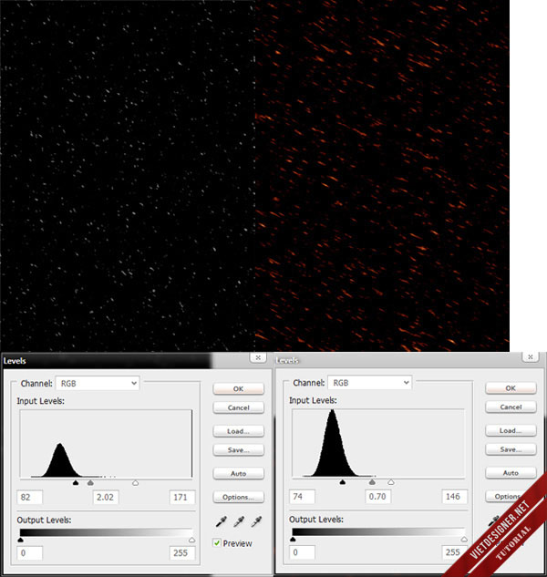Toggle the Preview checkbox in left Levels dialog
This screenshot has width=547, height=577.
point(217,542)
